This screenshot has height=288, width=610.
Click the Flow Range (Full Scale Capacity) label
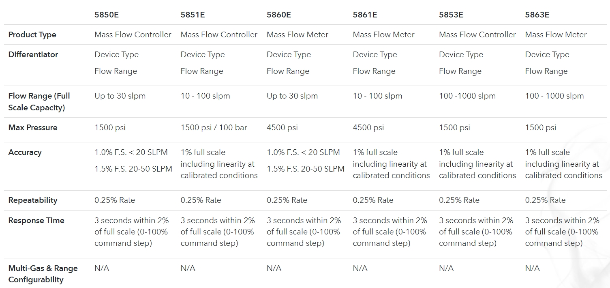[x=39, y=102]
